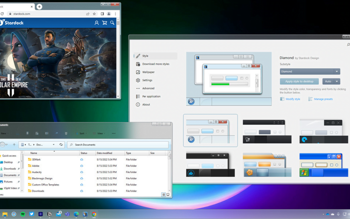Viewport: 350px width, 219px height.
Task: Click the Stardock account profile icon
Action: 97,23
